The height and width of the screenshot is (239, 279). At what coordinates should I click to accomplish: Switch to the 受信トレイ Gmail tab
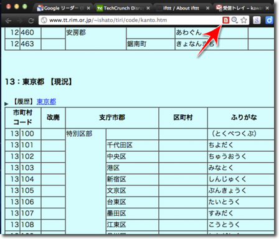click(x=243, y=8)
